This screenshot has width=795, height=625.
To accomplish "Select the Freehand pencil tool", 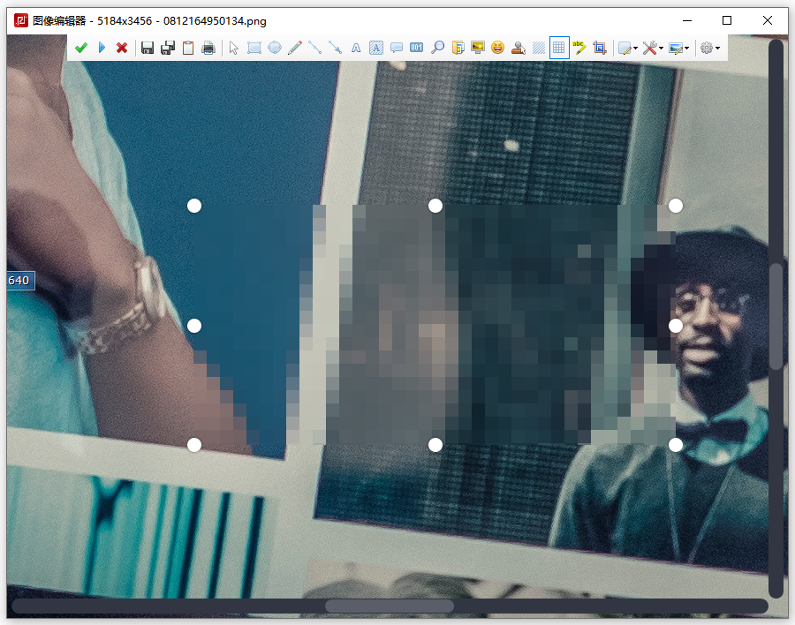I will click(x=294, y=49).
